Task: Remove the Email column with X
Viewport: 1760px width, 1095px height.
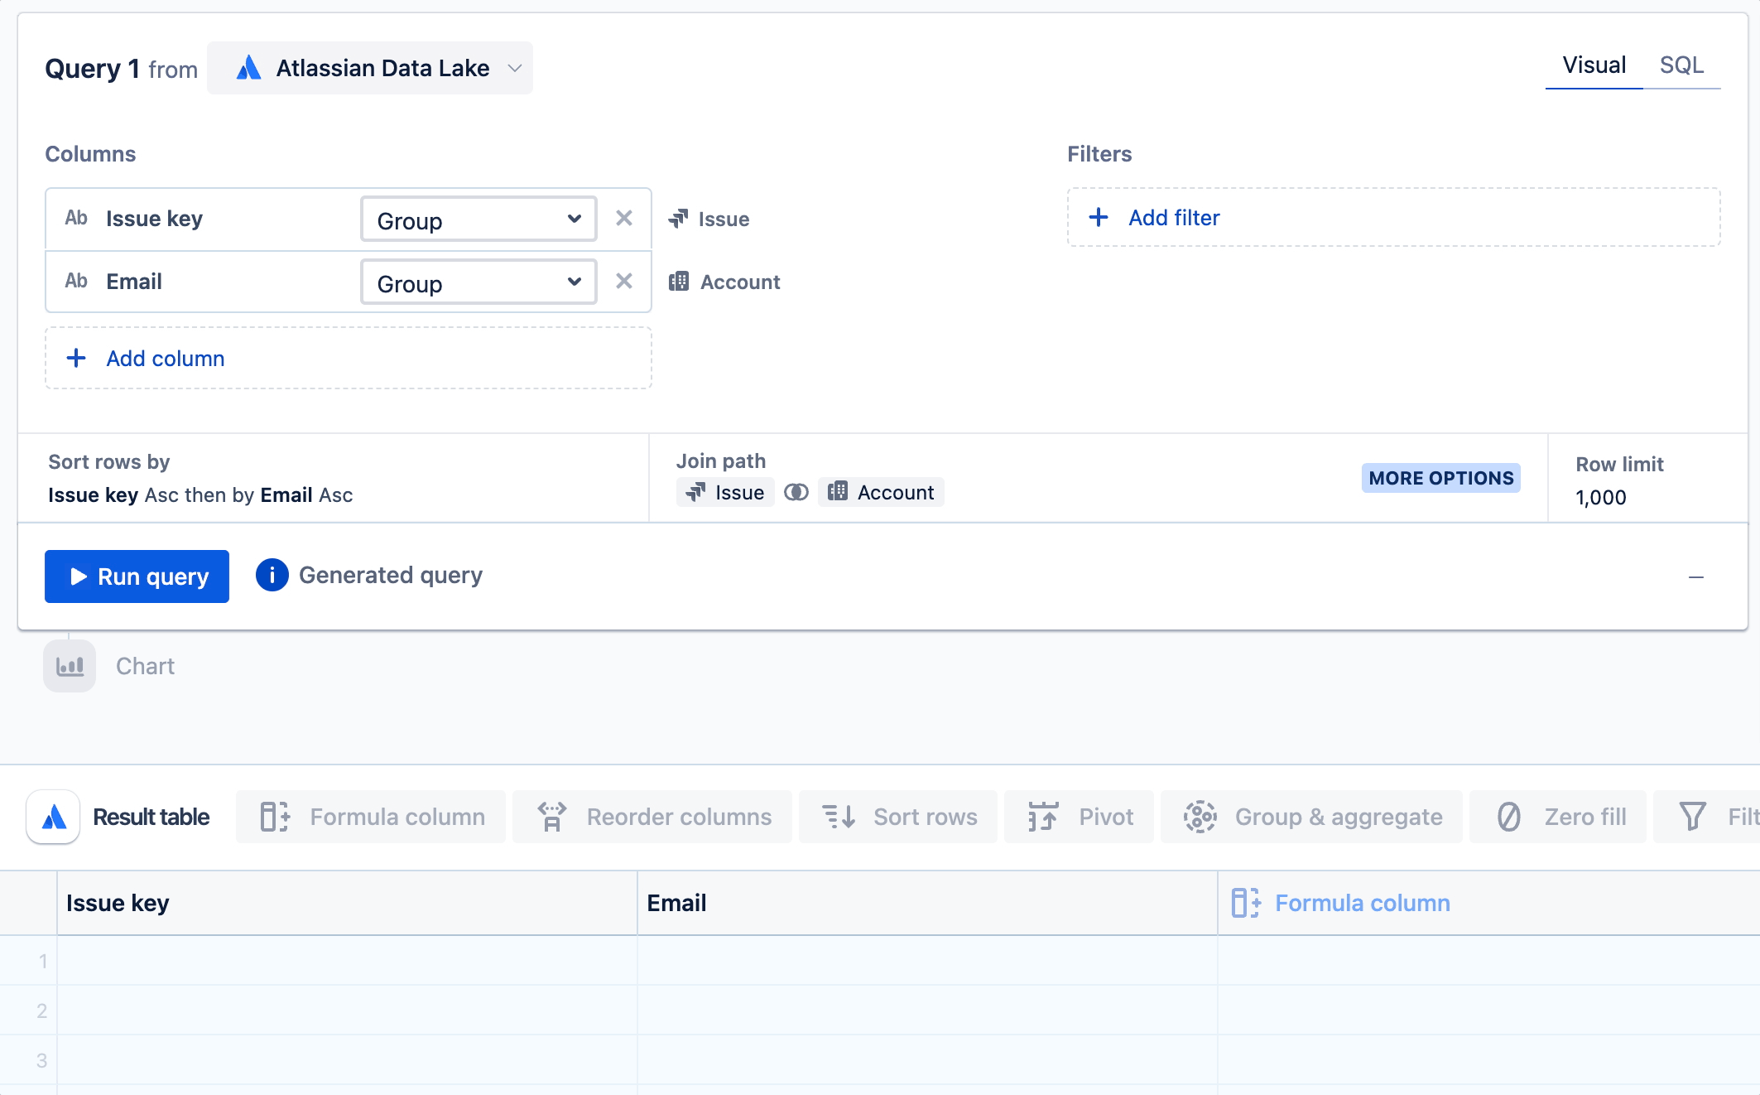Action: click(624, 282)
